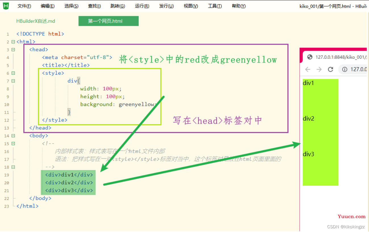Click the div2 text in browser preview
369x232 pixels.
click(x=308, y=118)
